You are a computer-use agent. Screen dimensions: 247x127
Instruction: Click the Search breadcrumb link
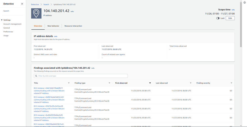pyautogui.click(x=46, y=4)
